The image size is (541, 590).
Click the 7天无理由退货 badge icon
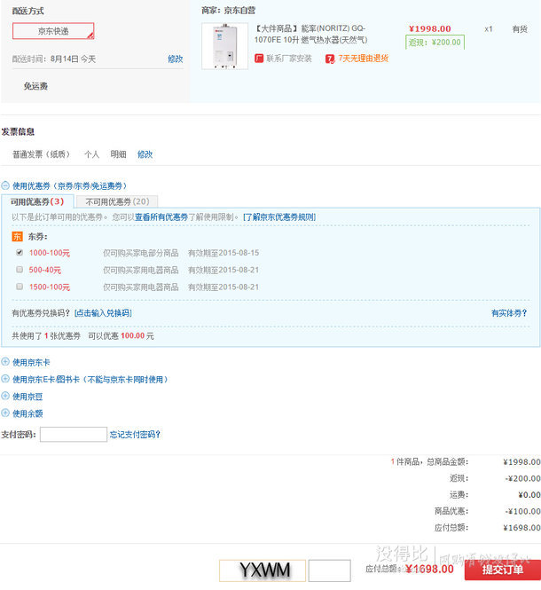330,59
